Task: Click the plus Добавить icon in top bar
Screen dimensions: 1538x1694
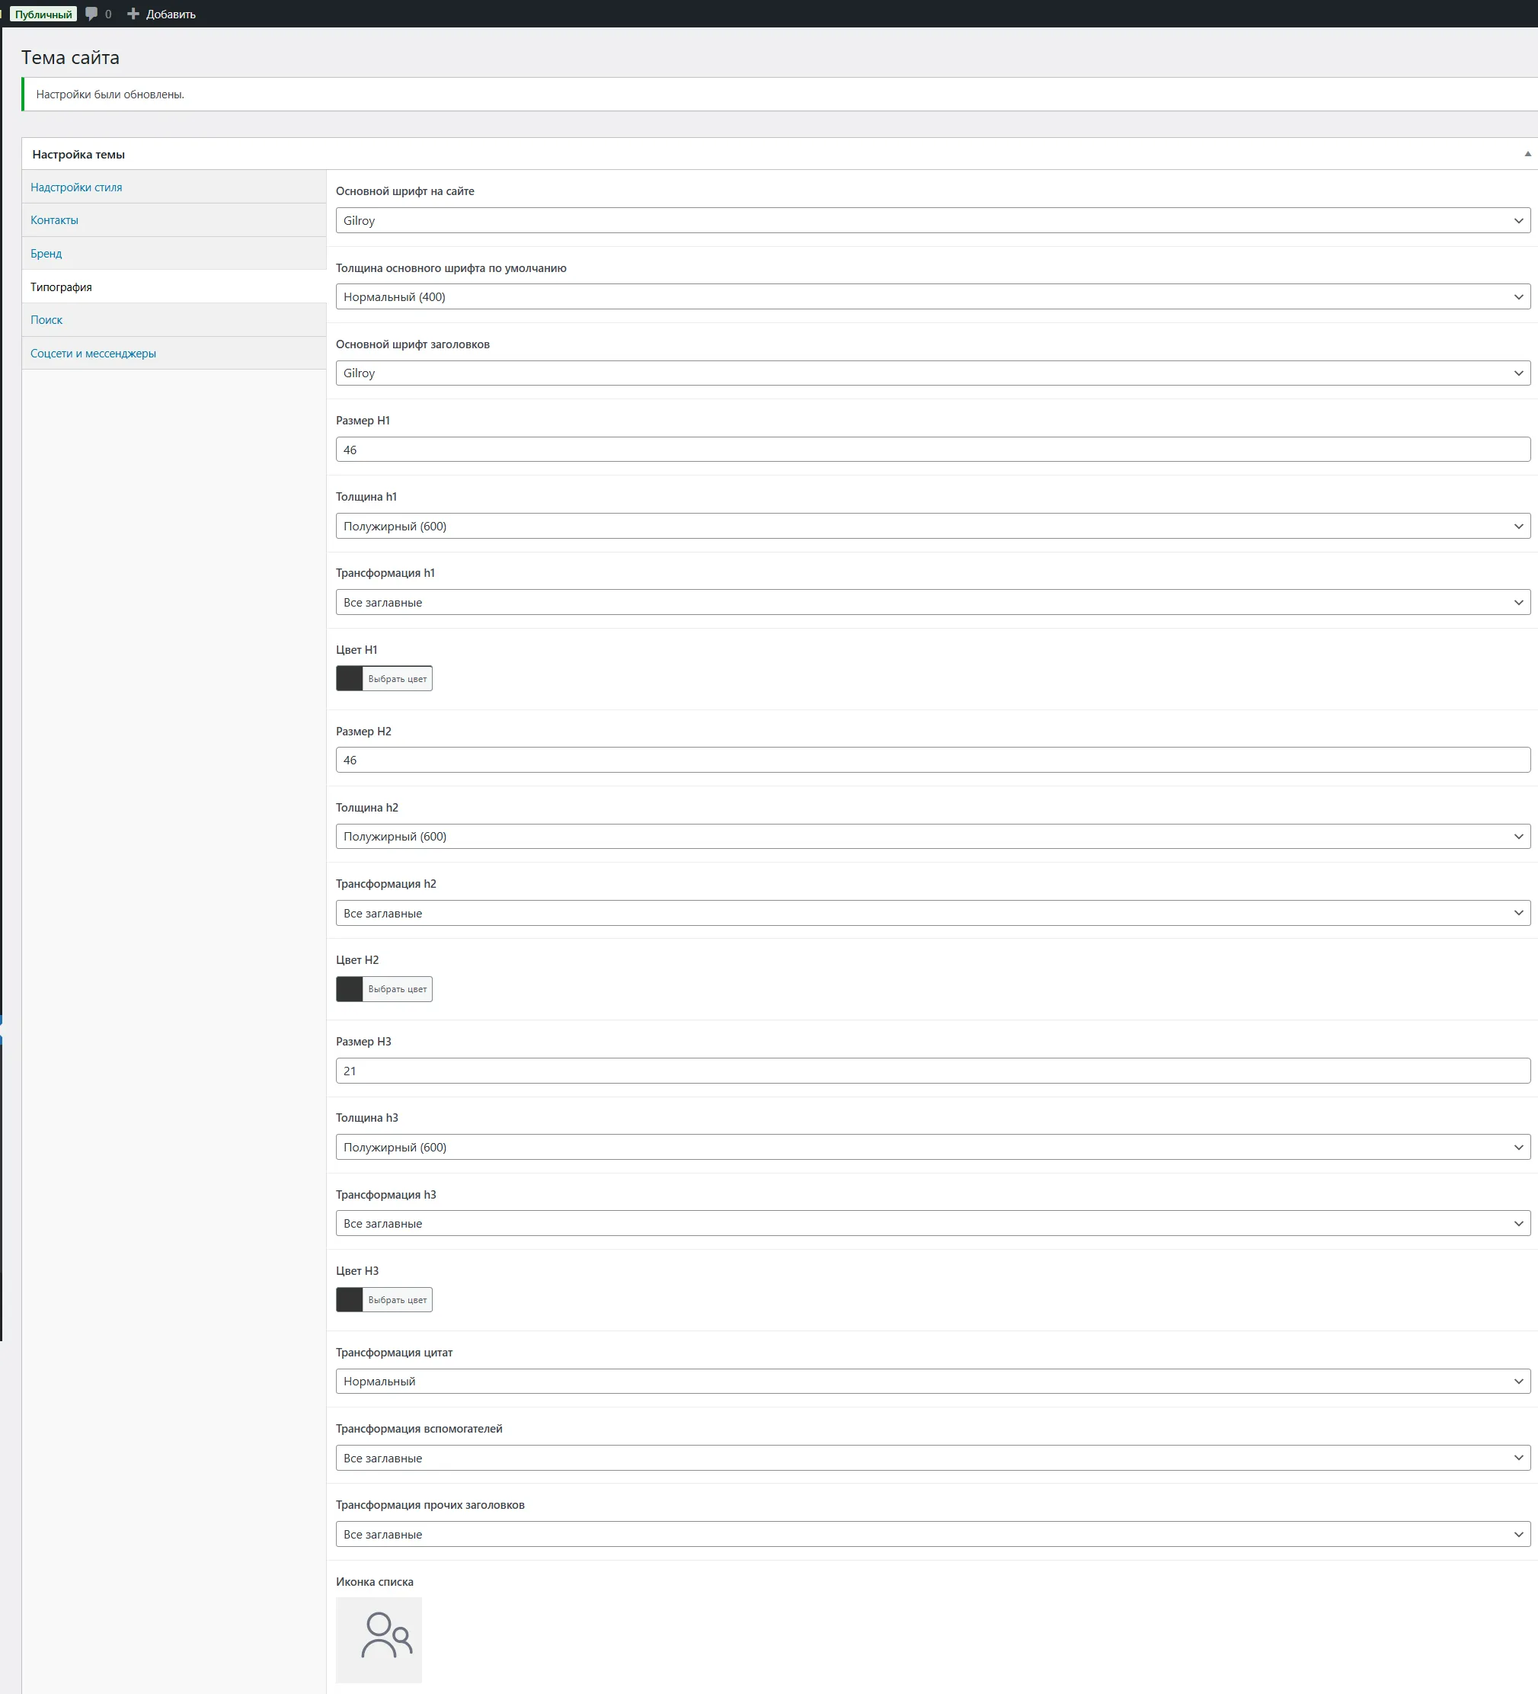Action: [133, 14]
